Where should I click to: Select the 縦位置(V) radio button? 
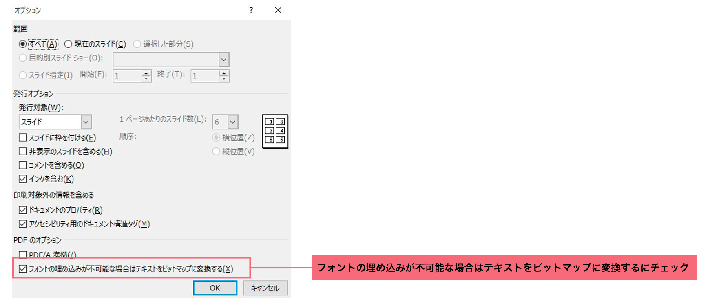tap(216, 151)
